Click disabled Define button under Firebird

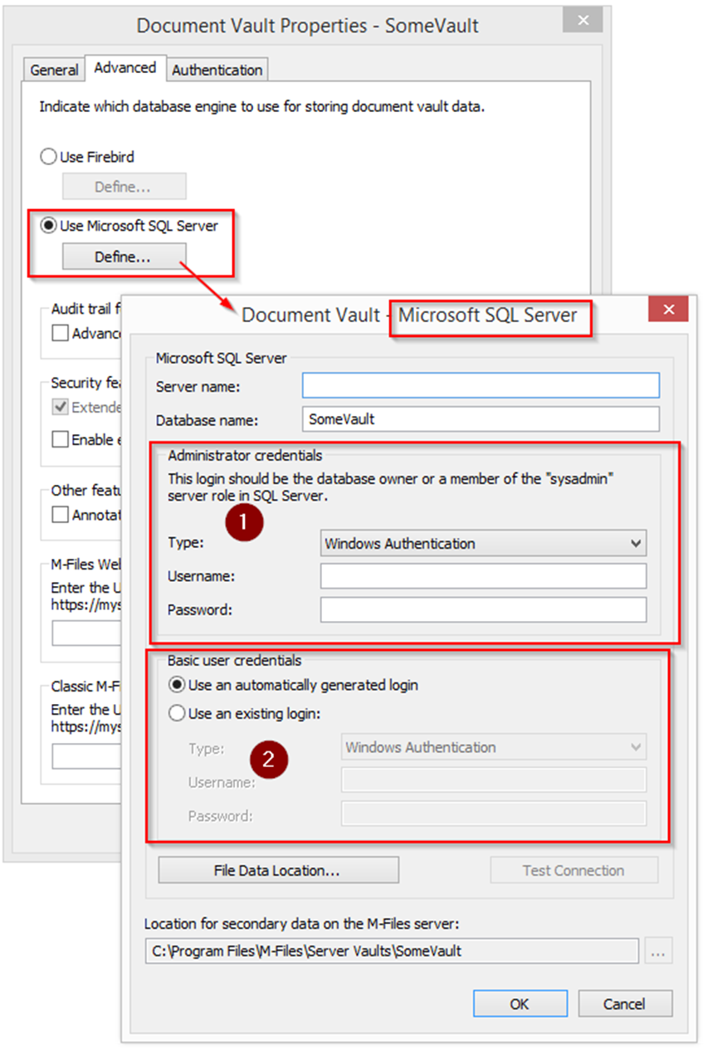pyautogui.click(x=124, y=187)
